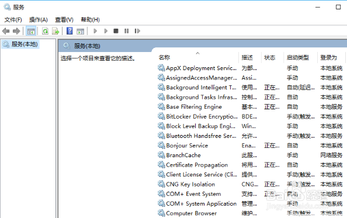Click gear icon of Bonjour Service

[x=161, y=146]
